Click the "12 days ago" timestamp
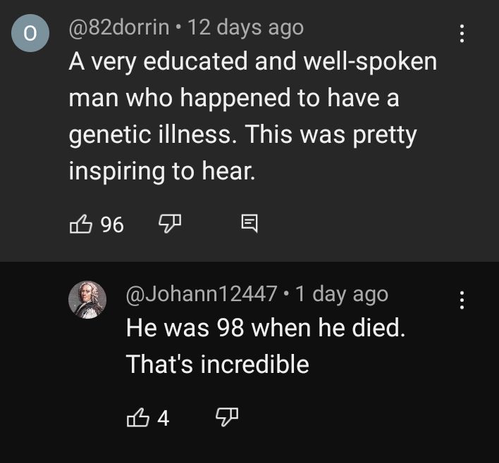 (x=246, y=28)
